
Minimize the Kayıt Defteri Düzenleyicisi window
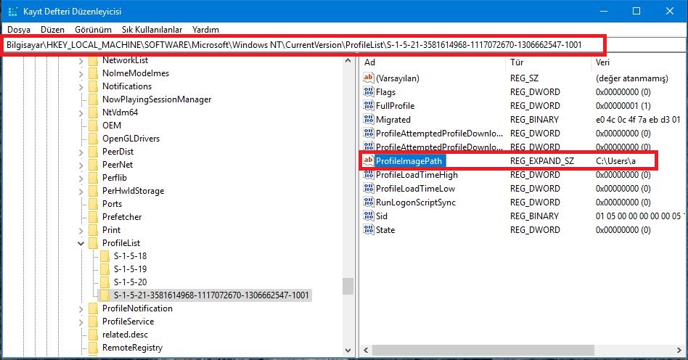(x=605, y=12)
